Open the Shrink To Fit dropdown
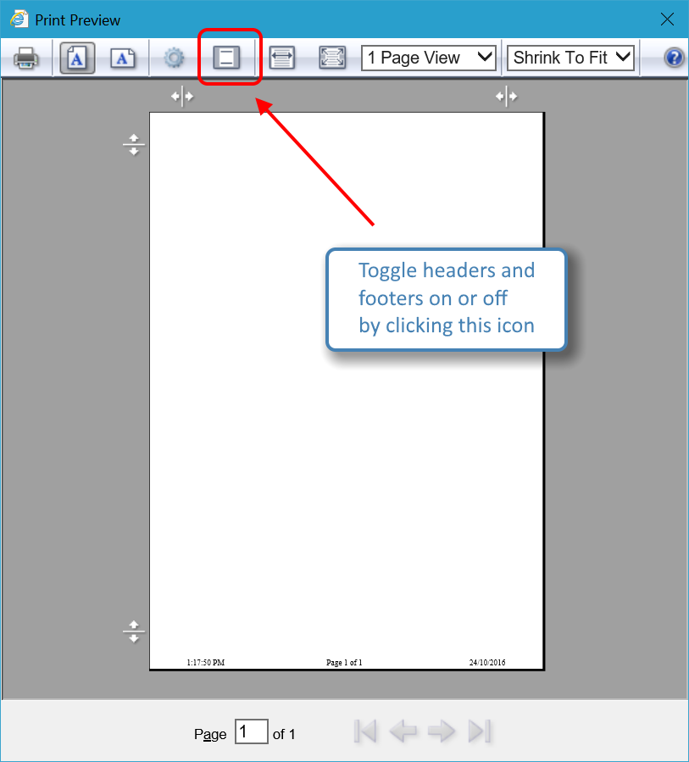 coord(570,57)
